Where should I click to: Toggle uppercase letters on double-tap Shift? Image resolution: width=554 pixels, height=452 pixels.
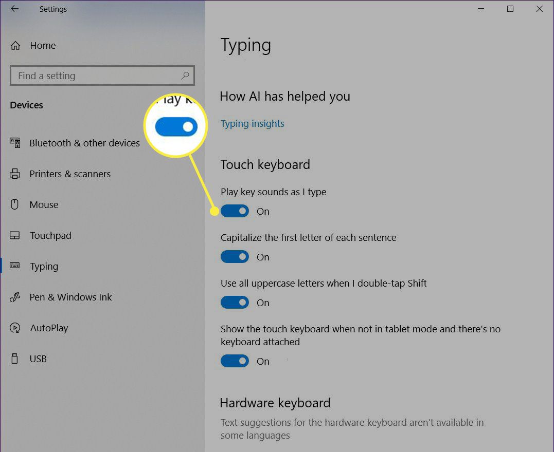click(x=235, y=303)
